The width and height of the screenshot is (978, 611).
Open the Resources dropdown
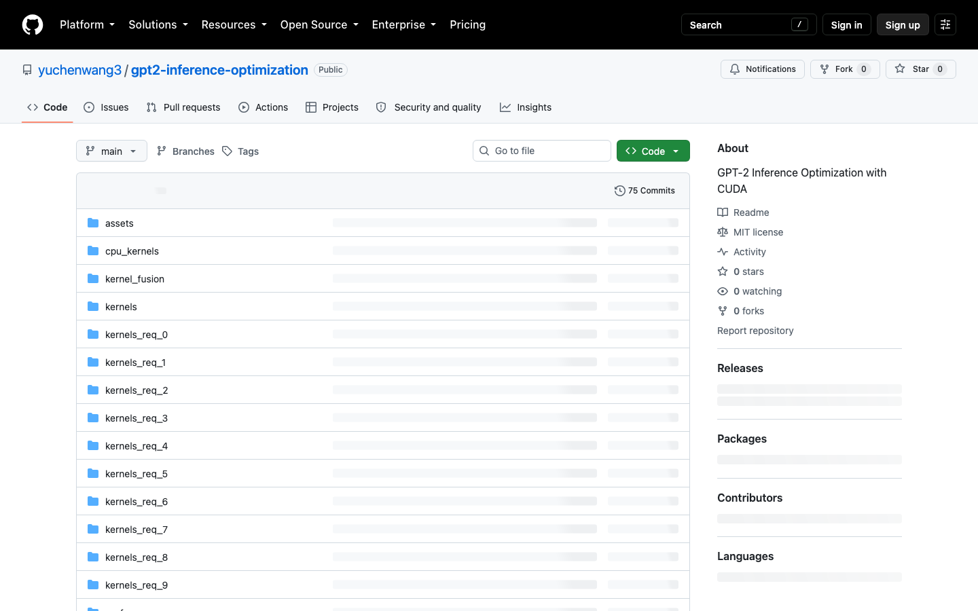(x=234, y=24)
